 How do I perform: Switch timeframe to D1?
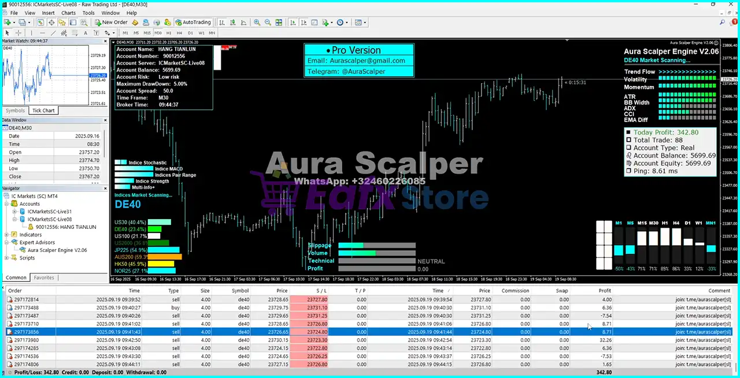[x=190, y=33]
